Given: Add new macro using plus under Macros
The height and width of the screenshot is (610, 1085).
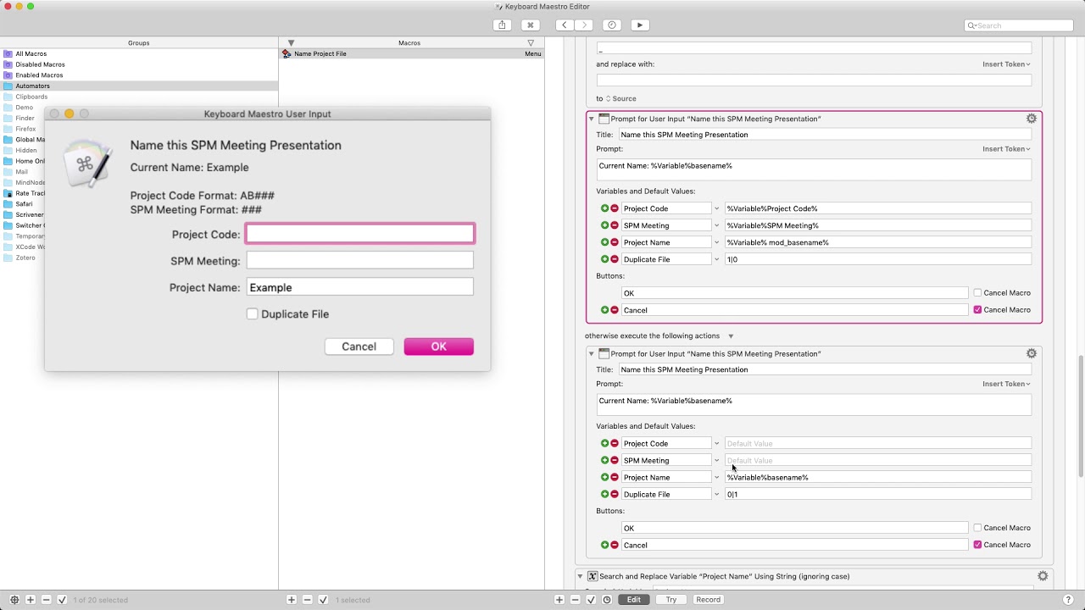Looking at the screenshot, I should 292,600.
